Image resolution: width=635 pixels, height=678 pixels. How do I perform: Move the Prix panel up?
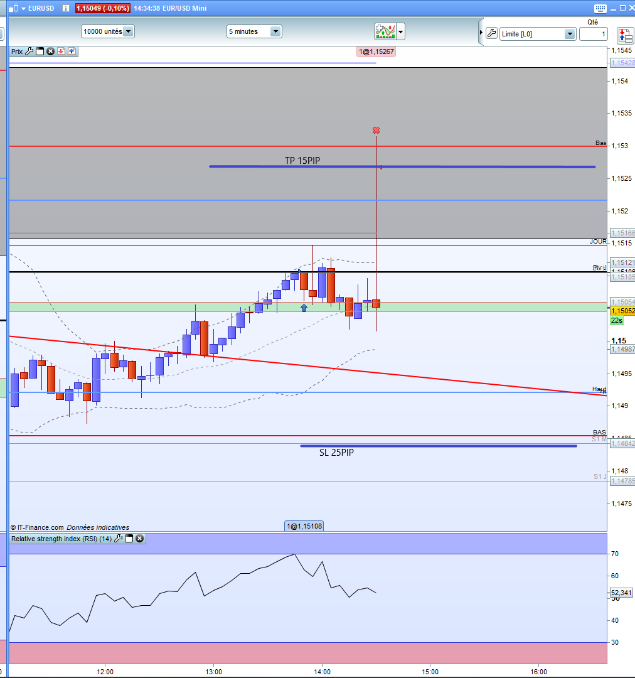(72, 51)
